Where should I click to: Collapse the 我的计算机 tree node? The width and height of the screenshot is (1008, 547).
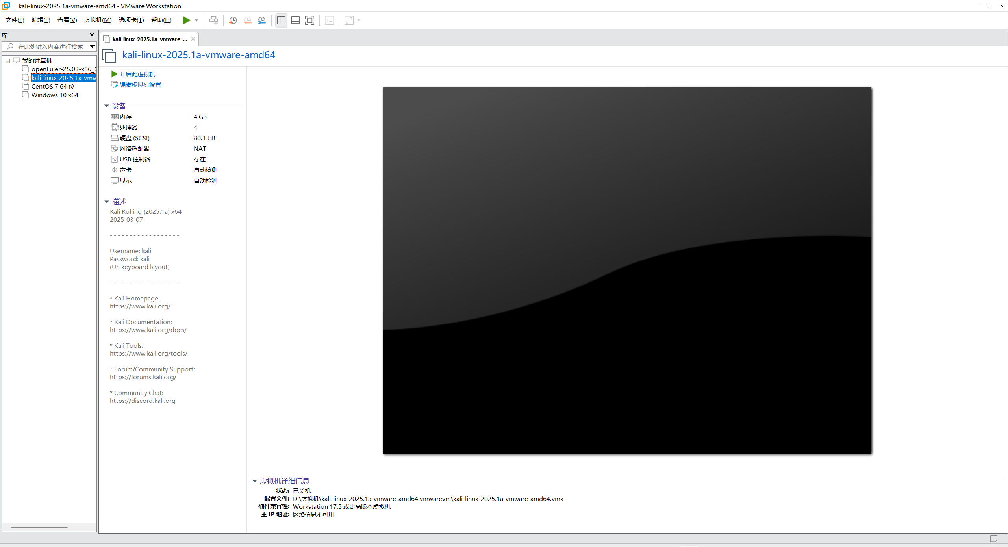[x=7, y=61]
